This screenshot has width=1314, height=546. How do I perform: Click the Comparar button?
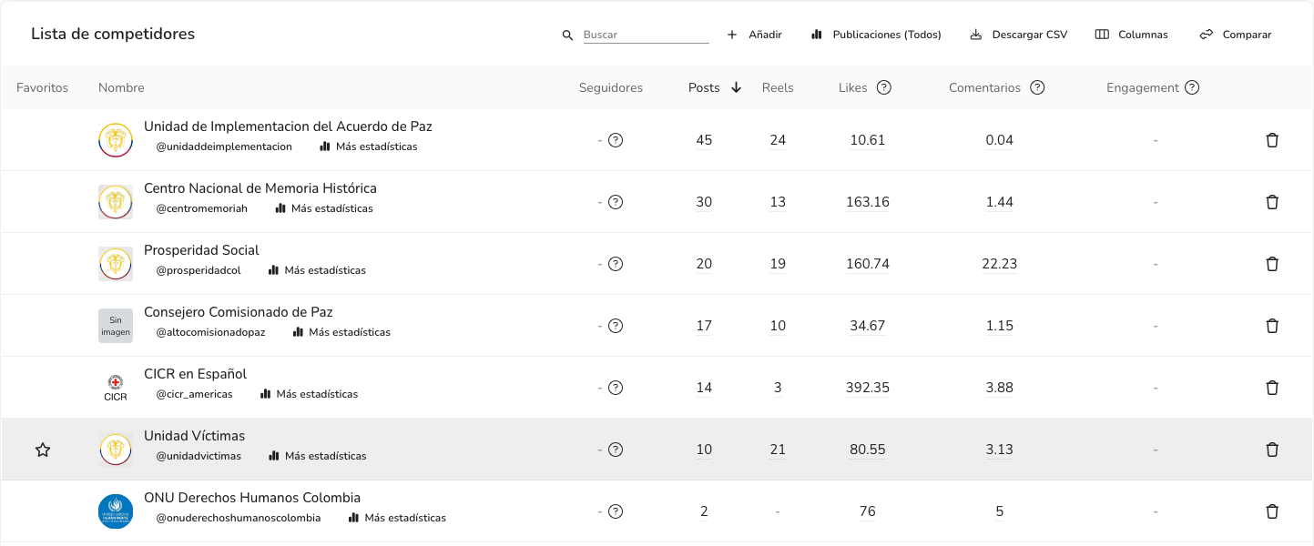[1236, 35]
